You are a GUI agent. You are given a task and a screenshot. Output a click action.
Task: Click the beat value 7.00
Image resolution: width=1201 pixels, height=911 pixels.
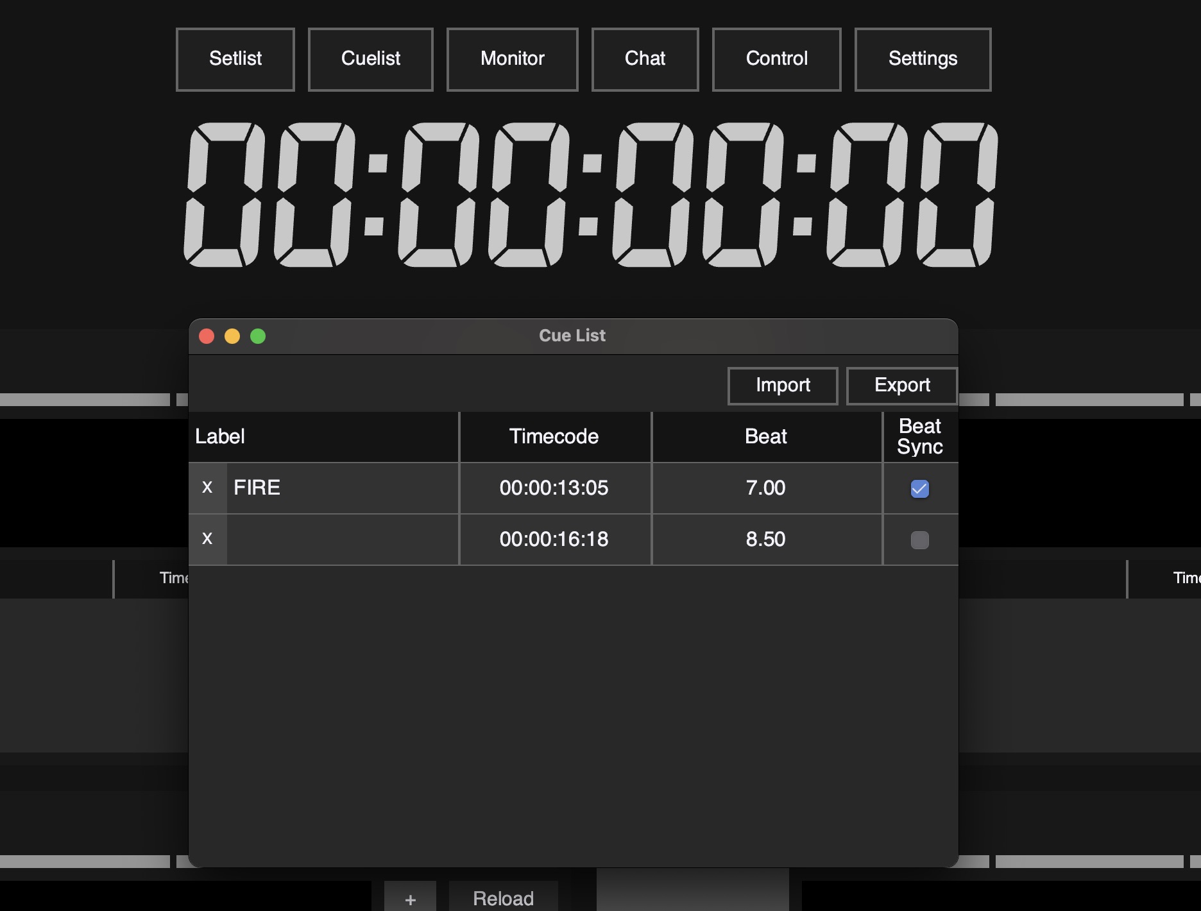pyautogui.click(x=767, y=488)
